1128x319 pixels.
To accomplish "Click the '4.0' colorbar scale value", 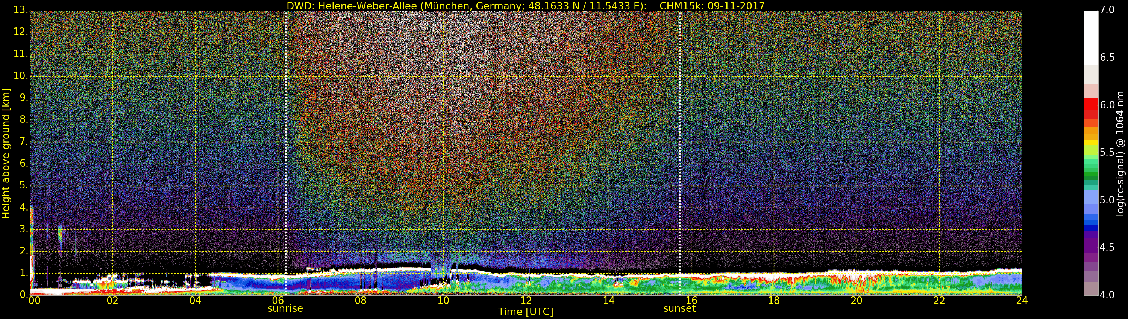I will (x=1107, y=295).
